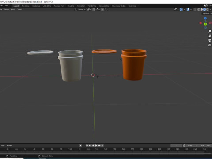Play animation in reverse
The width and height of the screenshot is (212, 159).
pos(93,145)
